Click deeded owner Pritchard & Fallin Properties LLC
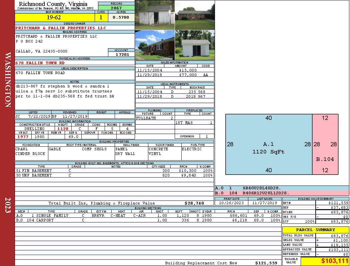The width and height of the screenshot is (350, 266). pyautogui.click(x=61, y=28)
